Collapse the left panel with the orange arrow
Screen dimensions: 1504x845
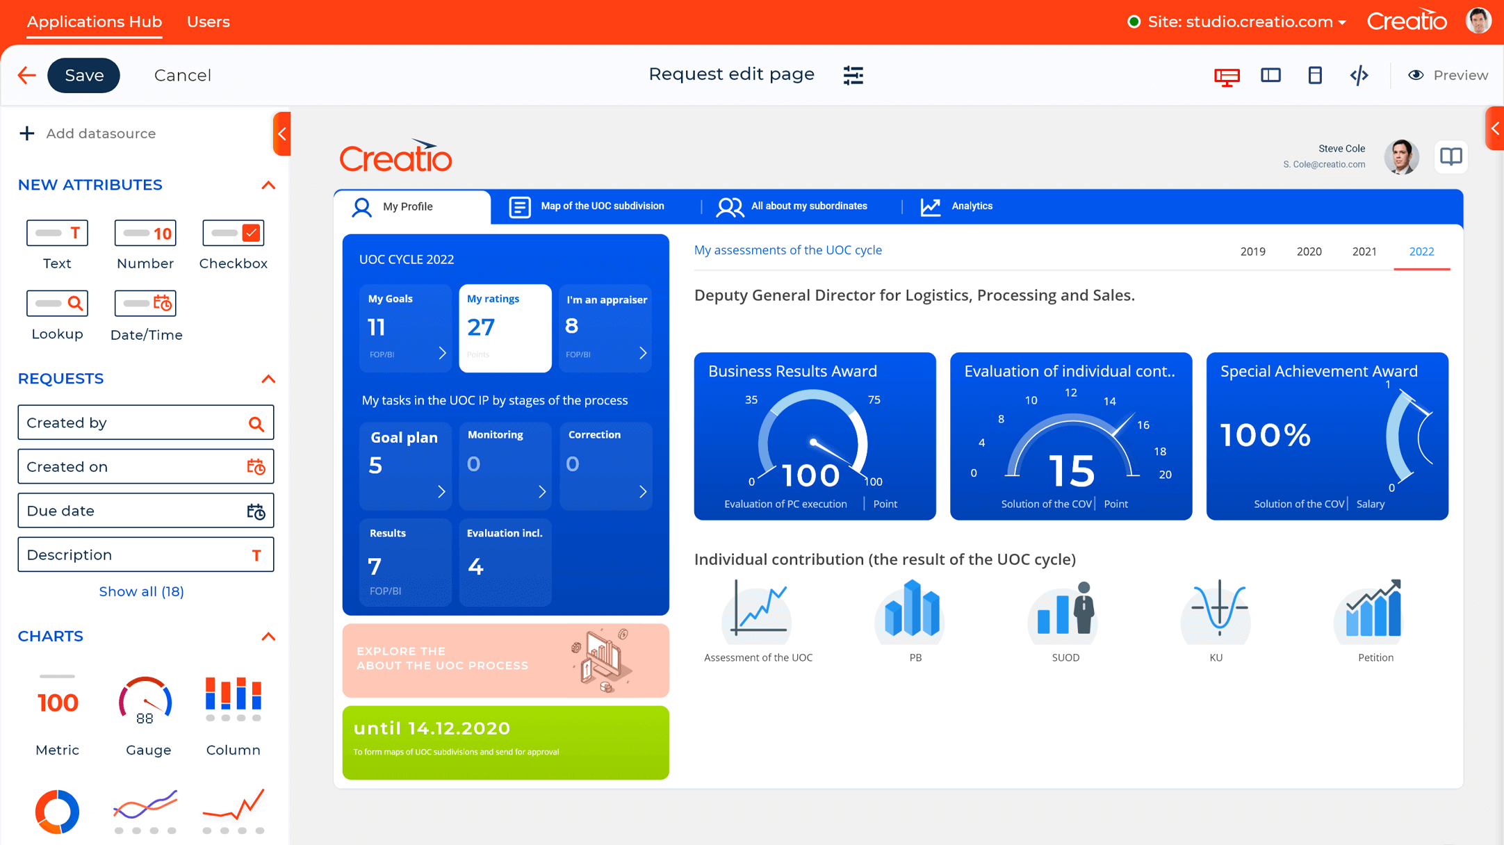click(x=281, y=133)
